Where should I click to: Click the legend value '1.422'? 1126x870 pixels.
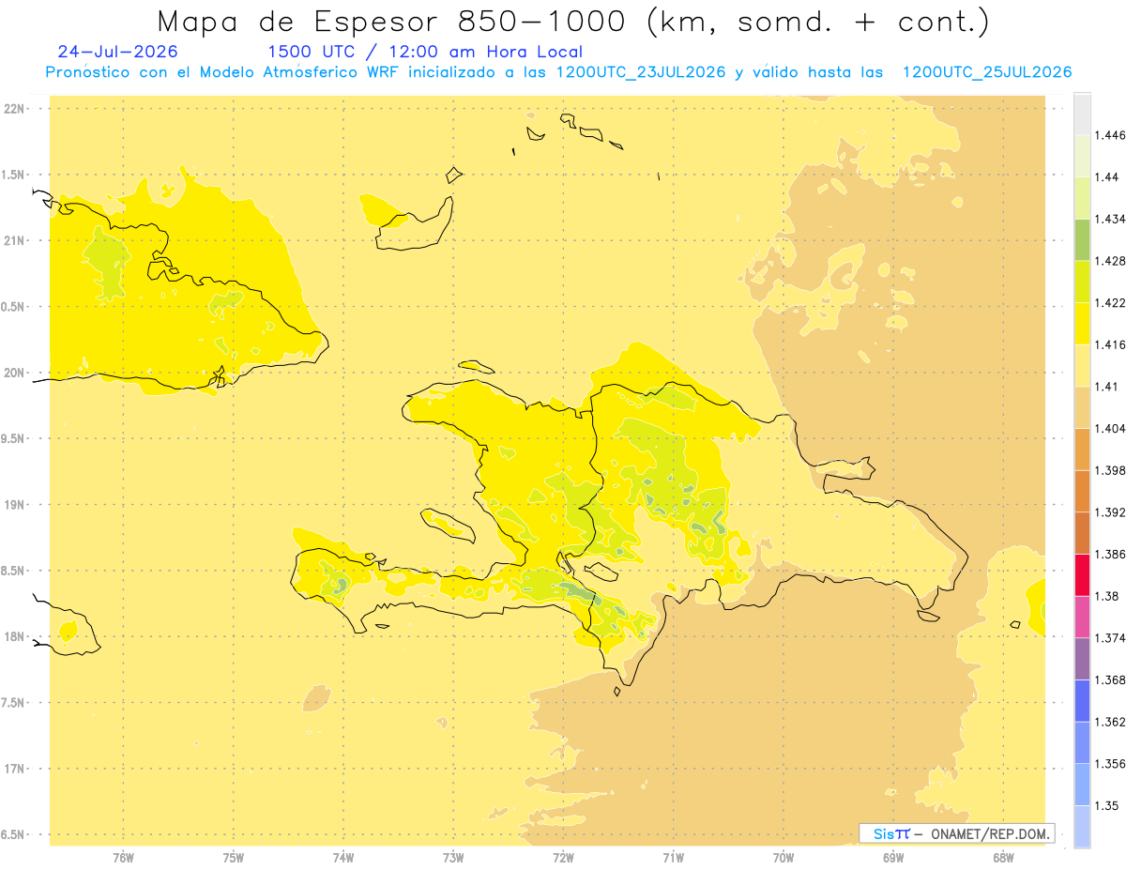point(1110,303)
